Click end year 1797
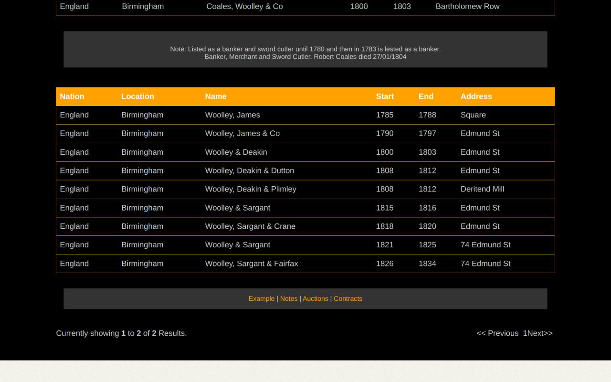The height and width of the screenshot is (382, 611). tap(427, 134)
